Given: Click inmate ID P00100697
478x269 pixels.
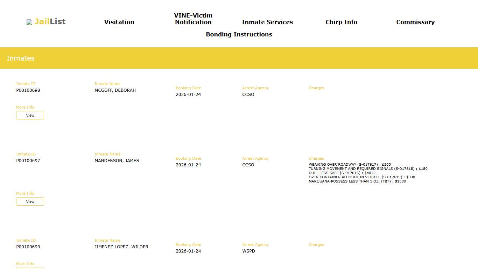Looking at the screenshot, I should coord(28,161).
